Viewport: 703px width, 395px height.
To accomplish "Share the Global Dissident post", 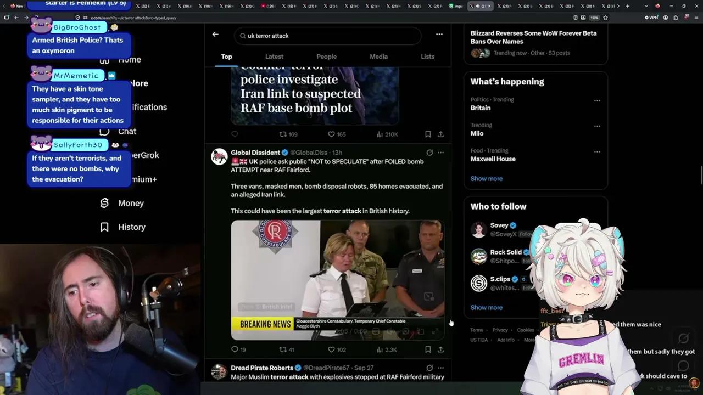I will 440,349.
